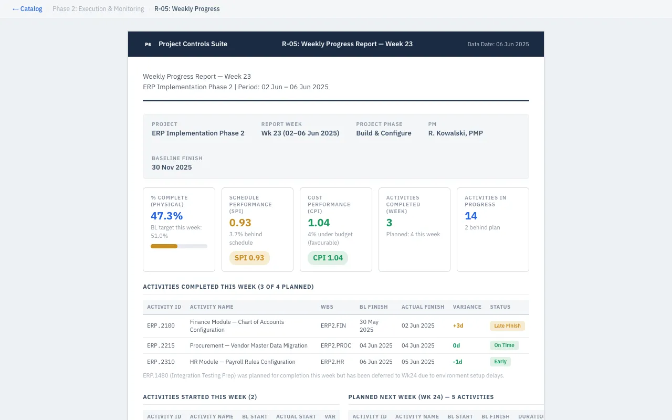This screenshot has height=420, width=672.
Task: Click the percent complete progress bar
Action: pos(178,246)
